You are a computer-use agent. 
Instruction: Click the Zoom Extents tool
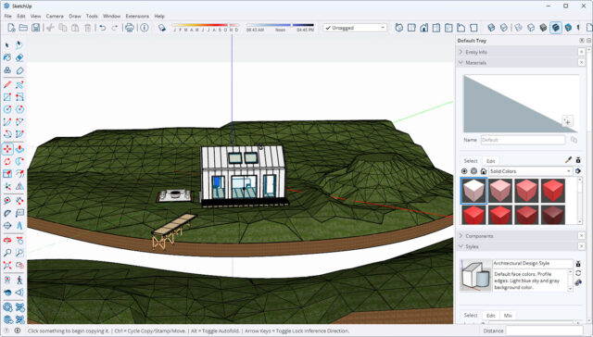(6, 265)
